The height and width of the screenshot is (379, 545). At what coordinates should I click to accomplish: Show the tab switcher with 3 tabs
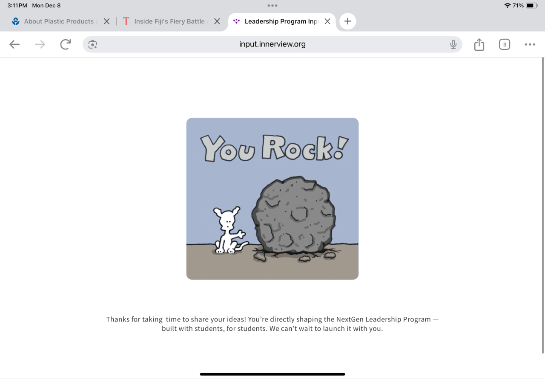[505, 44]
